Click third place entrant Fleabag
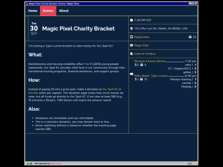 186,87
